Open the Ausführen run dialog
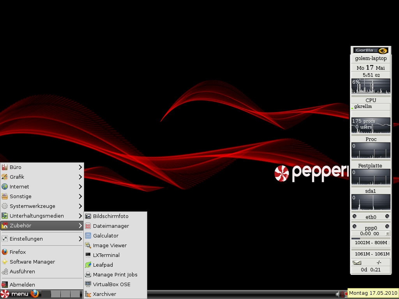Screen dimensions: 399x299 [x=21, y=271]
